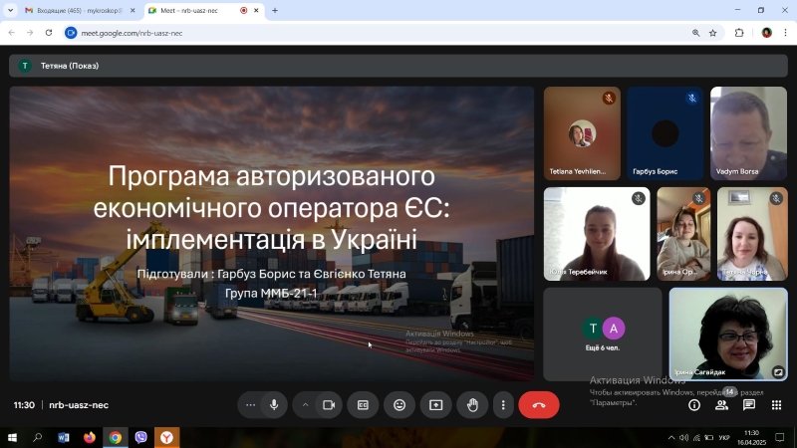The height and width of the screenshot is (448, 797).
Task: Open the Windows notification center icon
Action: click(x=780, y=437)
